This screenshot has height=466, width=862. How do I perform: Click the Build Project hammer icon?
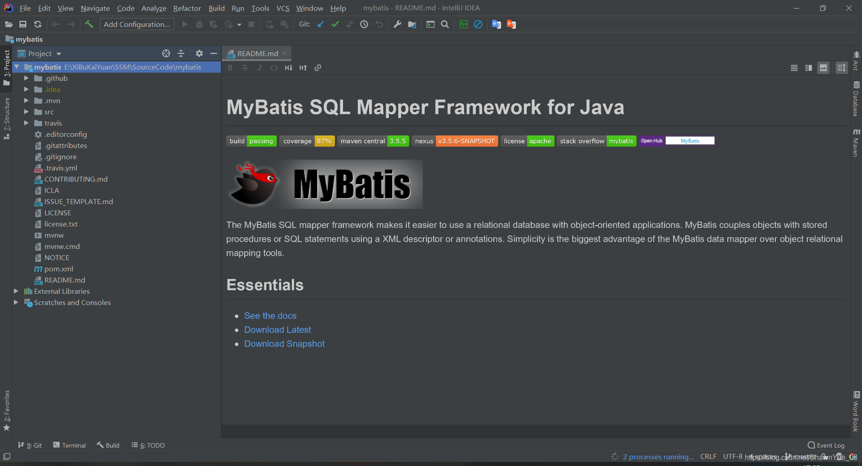(x=89, y=24)
